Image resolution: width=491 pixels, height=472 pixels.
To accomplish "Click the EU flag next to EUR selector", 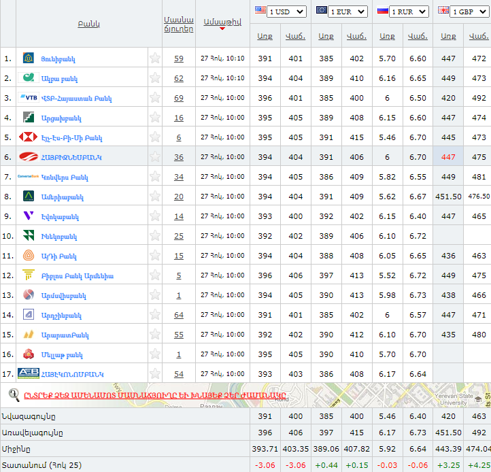I will [x=321, y=10].
